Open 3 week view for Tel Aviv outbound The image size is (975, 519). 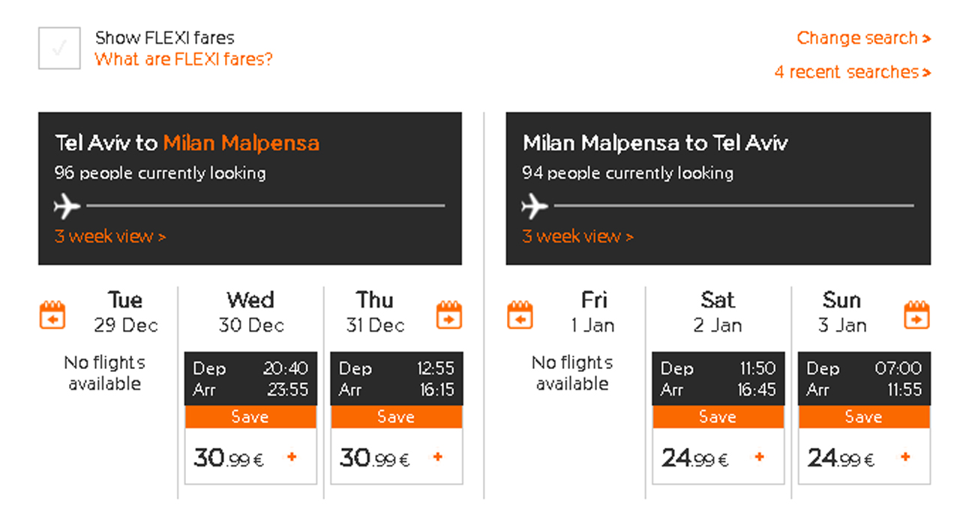tap(110, 236)
